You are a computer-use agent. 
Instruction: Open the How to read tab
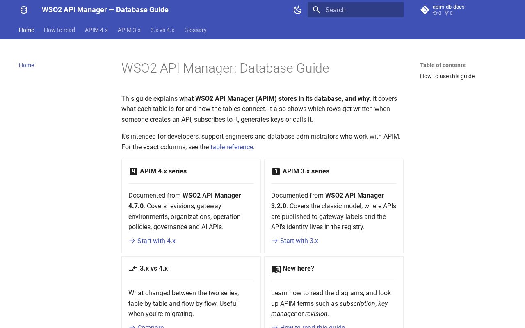59,30
